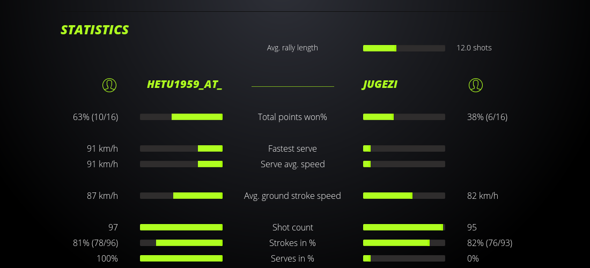Click the 82% (76/93) strokes value
Screen dimensions: 590x268
coord(490,243)
